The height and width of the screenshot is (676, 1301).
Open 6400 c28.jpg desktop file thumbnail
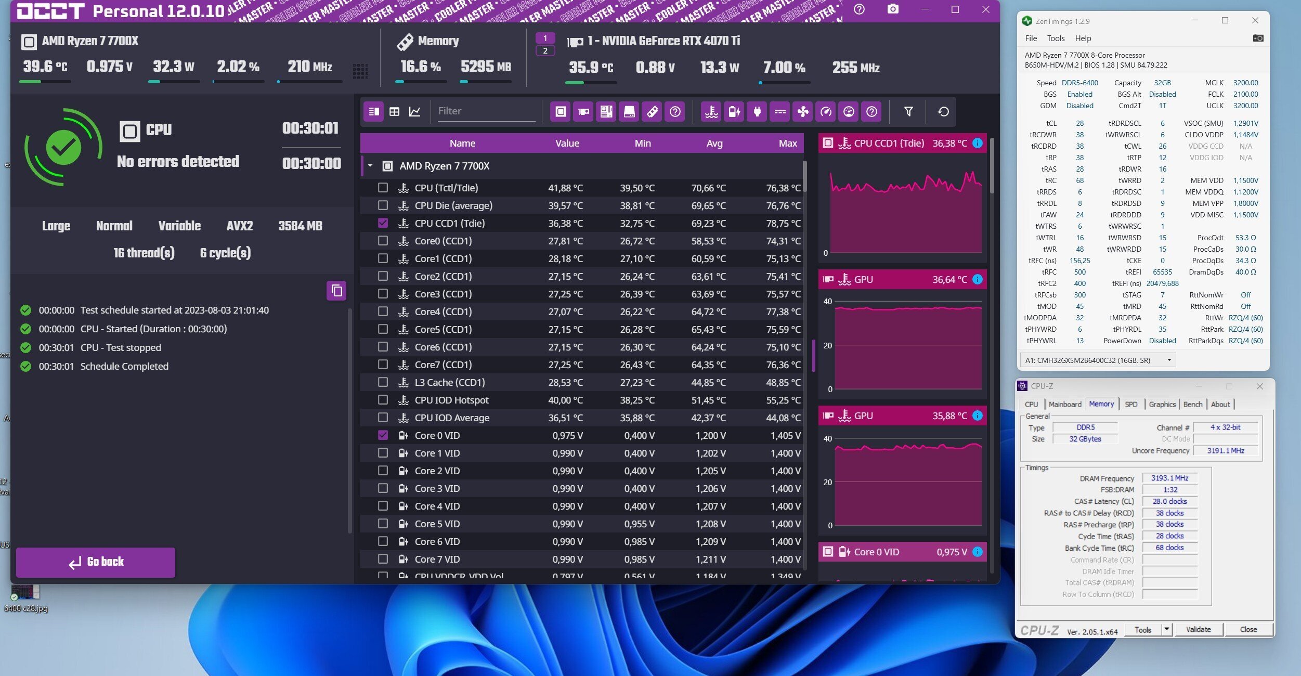(26, 593)
